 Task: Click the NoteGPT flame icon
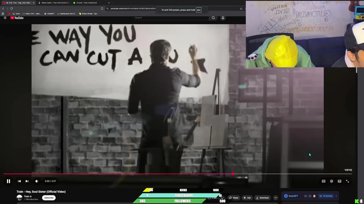[x=314, y=196]
